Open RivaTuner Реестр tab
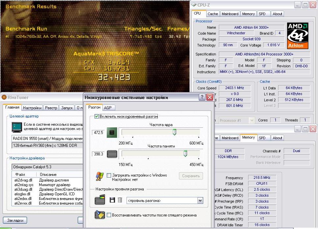 (51, 108)
